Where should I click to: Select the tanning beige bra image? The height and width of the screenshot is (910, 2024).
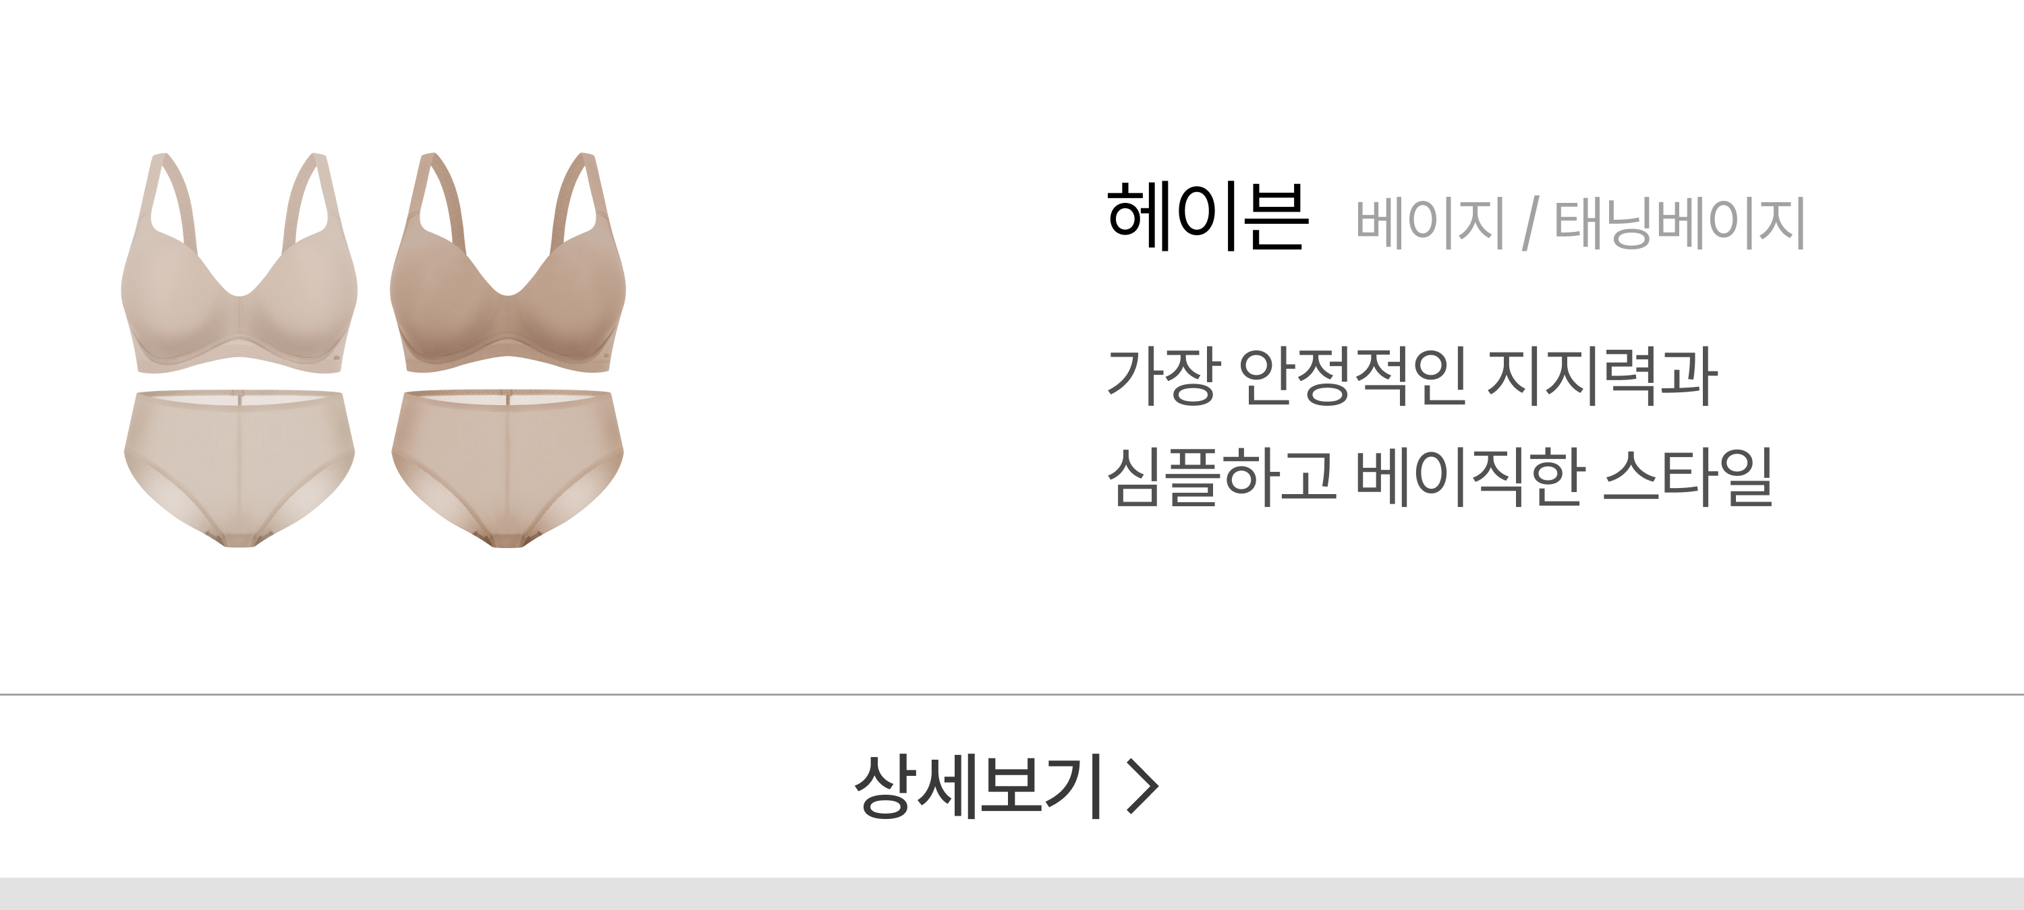pyautogui.click(x=507, y=263)
